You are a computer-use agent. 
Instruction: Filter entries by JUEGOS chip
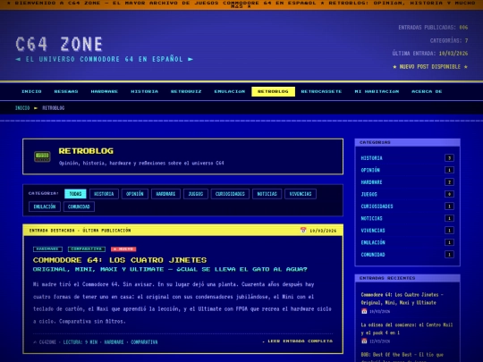click(196, 194)
